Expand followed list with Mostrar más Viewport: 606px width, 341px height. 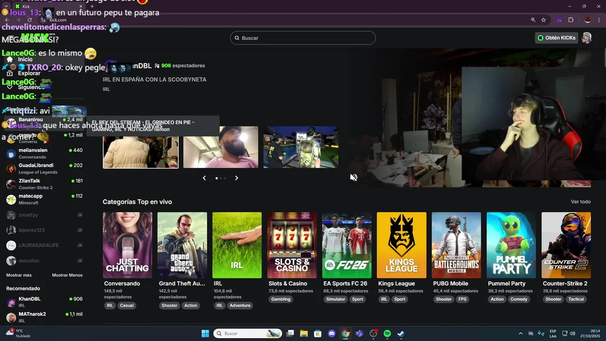click(19, 275)
